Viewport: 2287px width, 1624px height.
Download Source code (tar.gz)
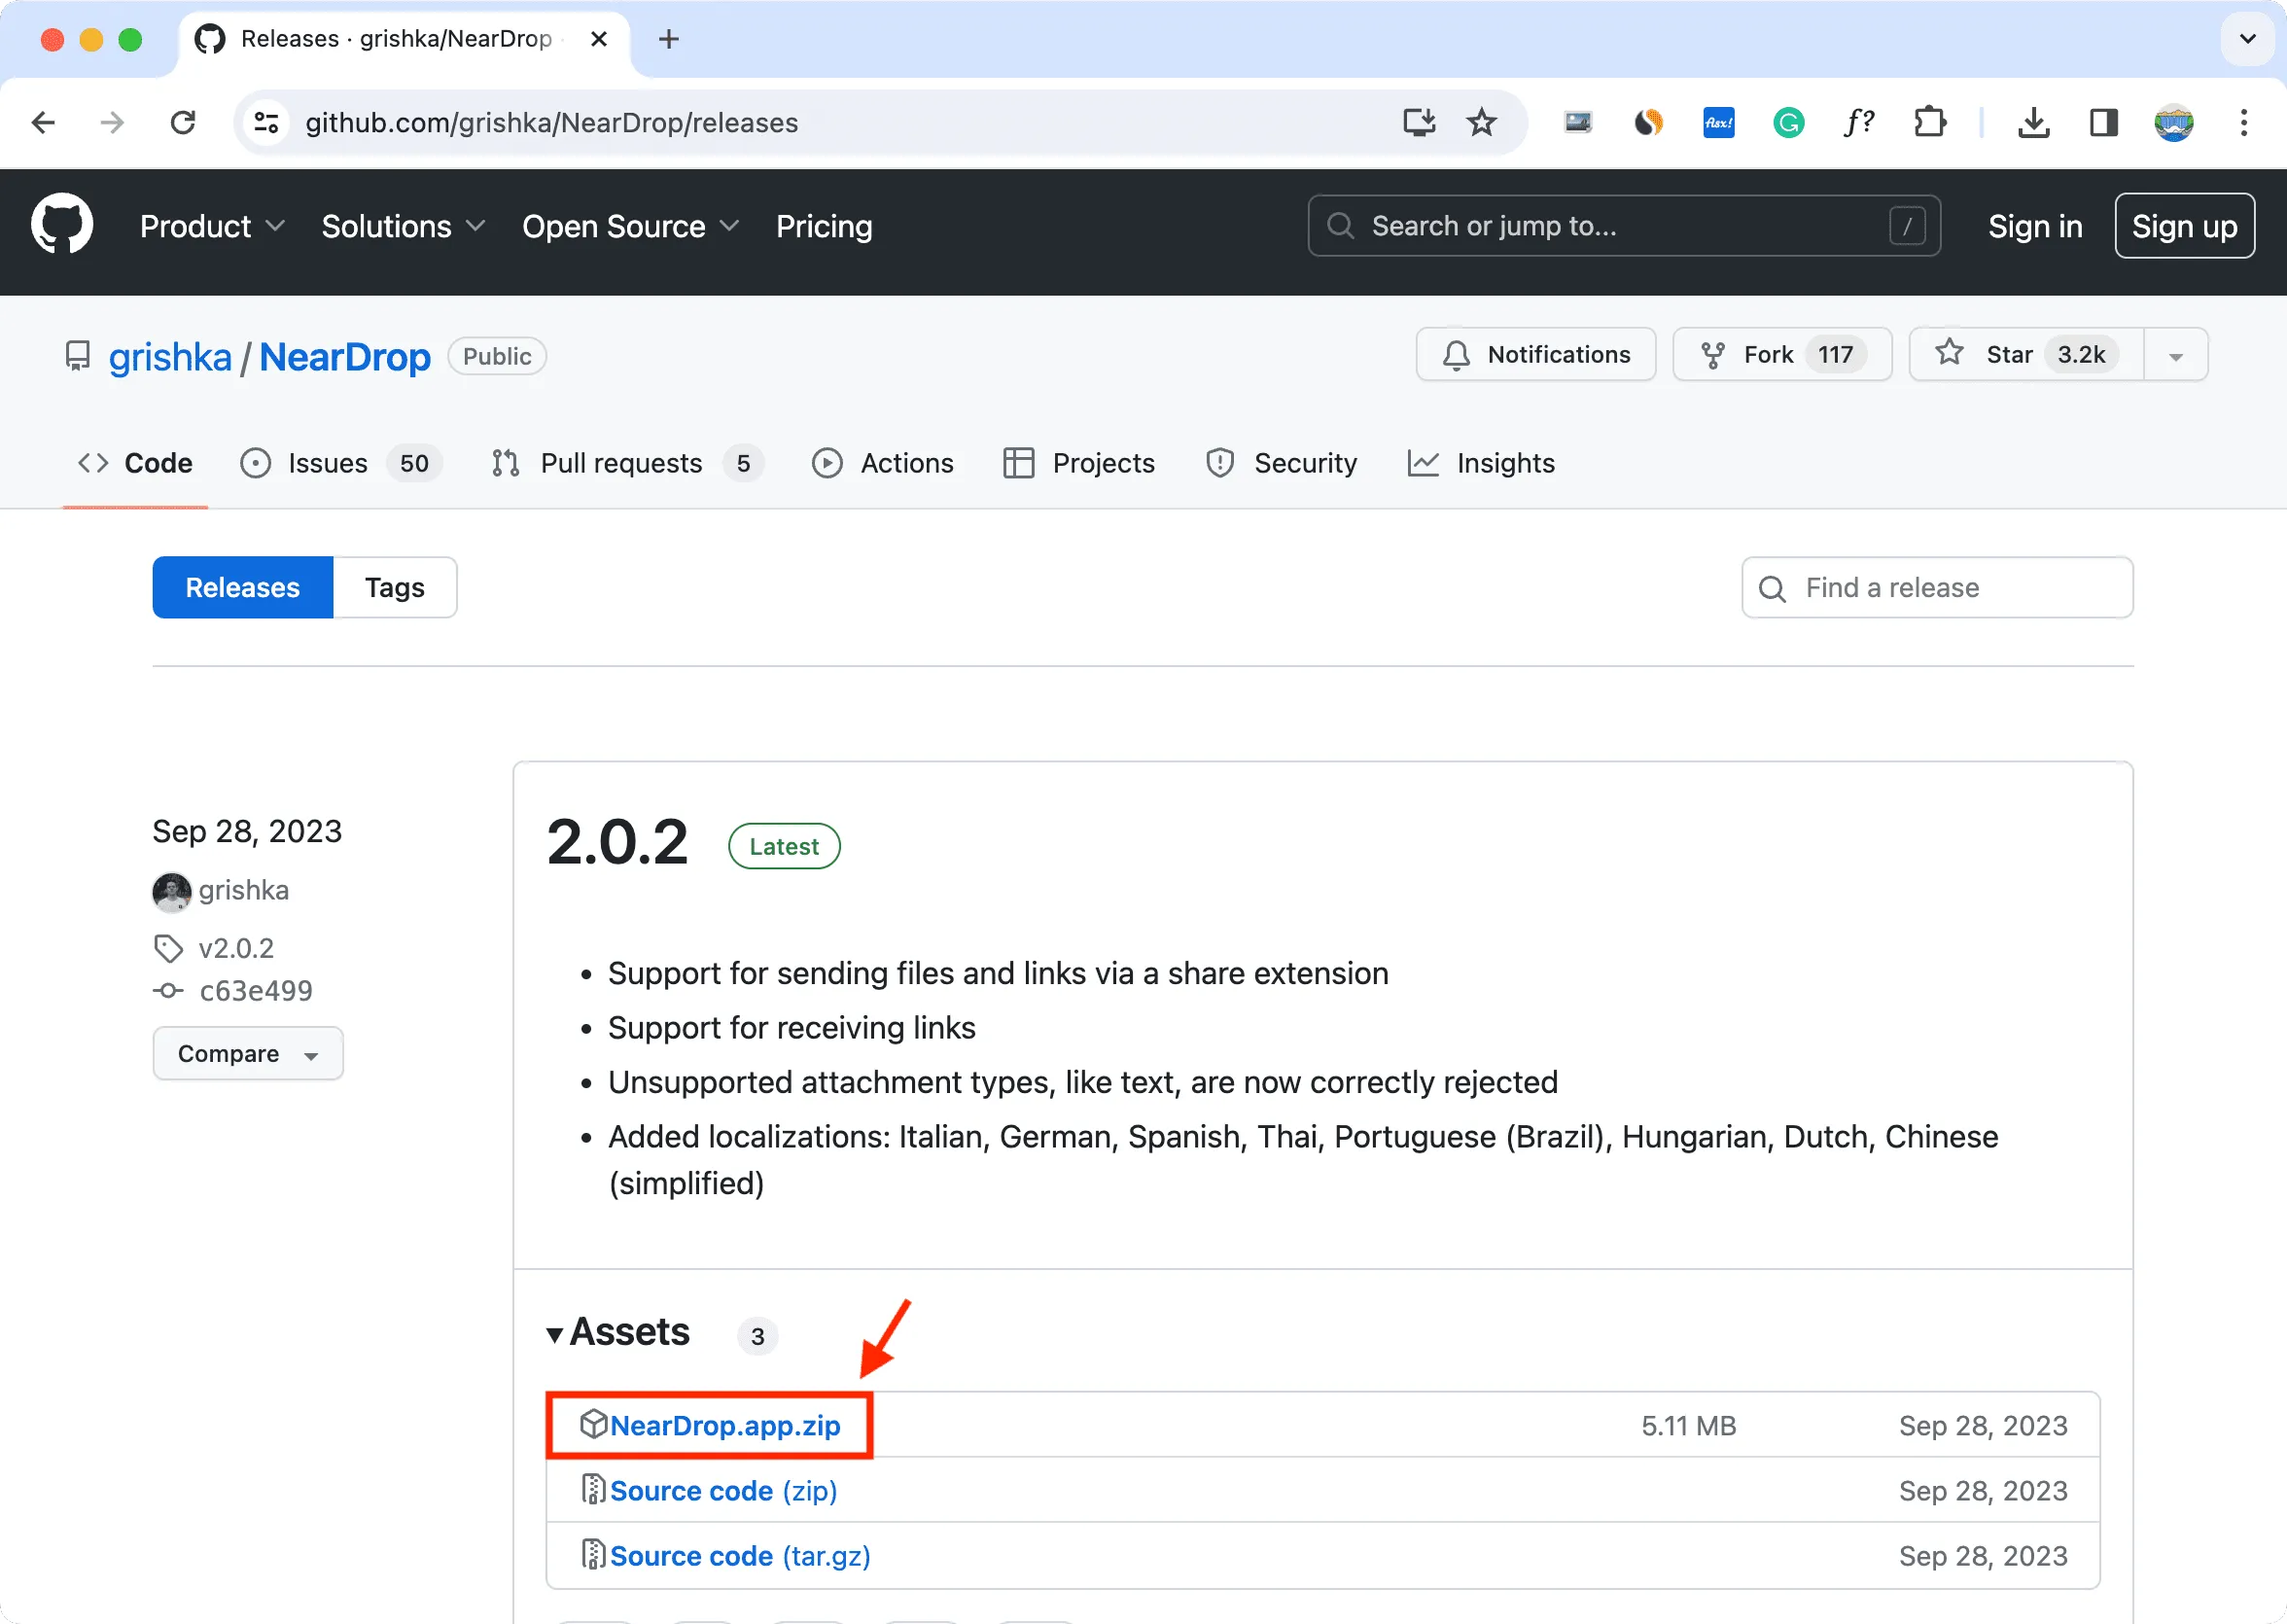point(740,1555)
